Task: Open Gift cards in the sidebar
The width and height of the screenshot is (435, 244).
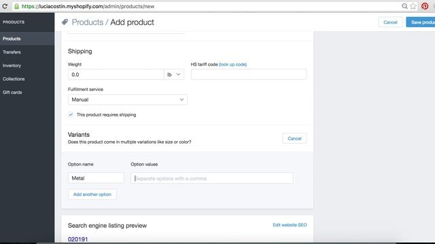Action: [12, 92]
